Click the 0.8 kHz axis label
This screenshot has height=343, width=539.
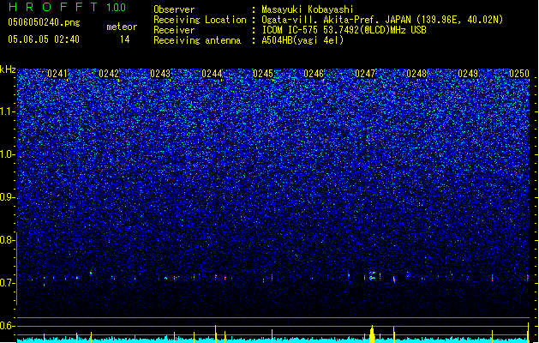[x=8, y=240]
